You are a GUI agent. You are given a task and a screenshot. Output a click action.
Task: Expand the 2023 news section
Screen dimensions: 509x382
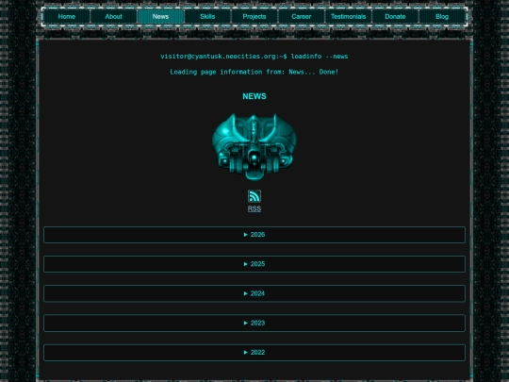point(254,323)
